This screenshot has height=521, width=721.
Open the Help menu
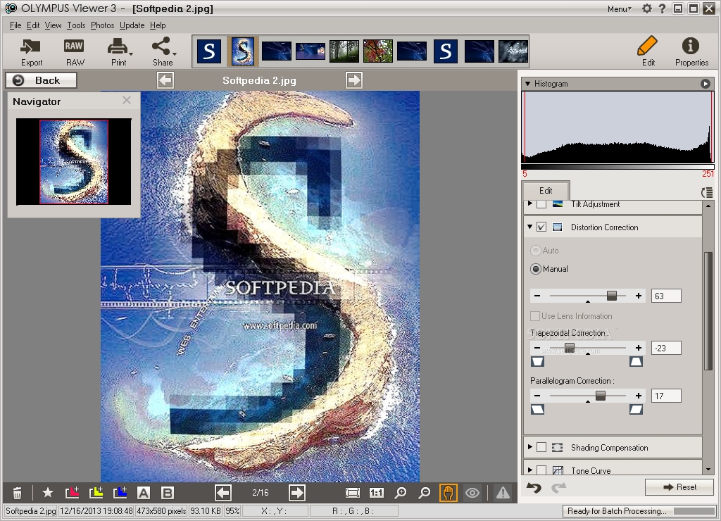158,25
